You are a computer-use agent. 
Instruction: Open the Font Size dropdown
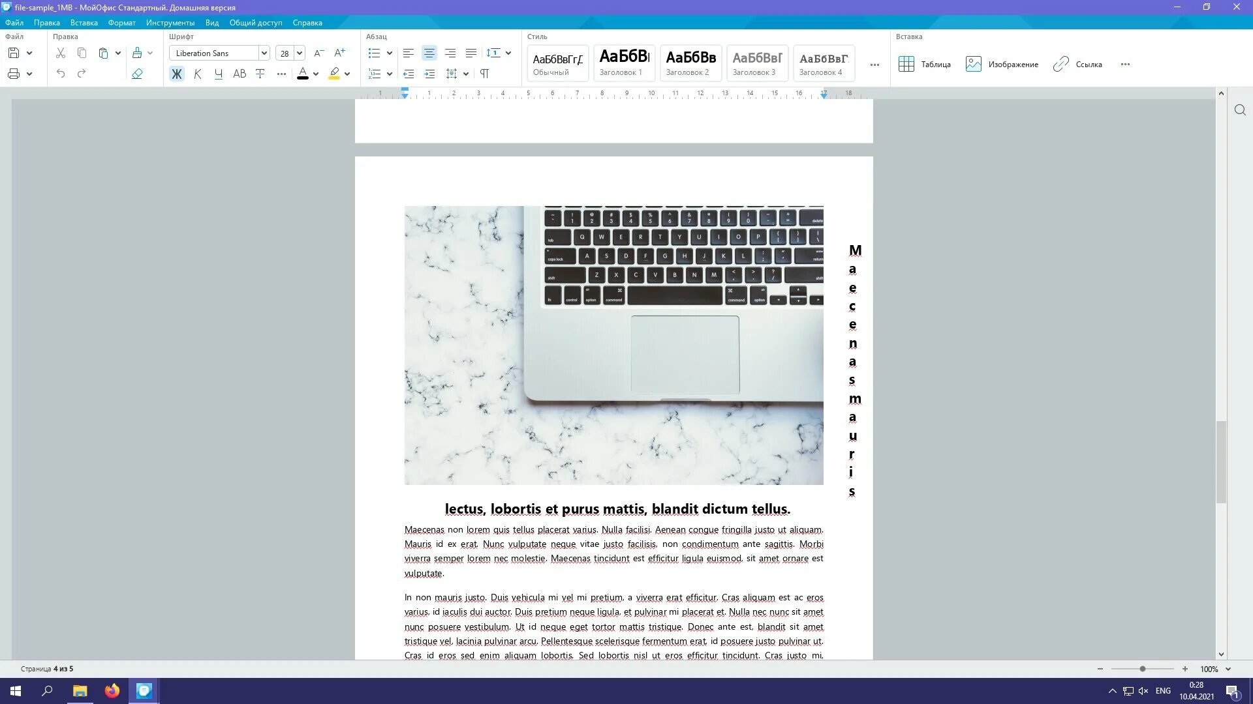tap(299, 52)
